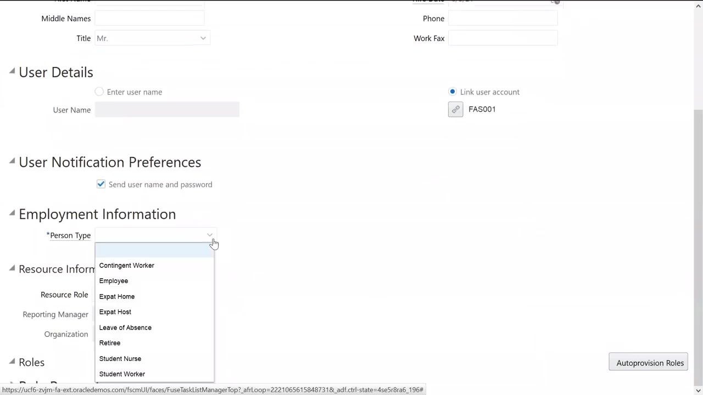Select Retiree person type
The image size is (703, 395).
click(154, 343)
